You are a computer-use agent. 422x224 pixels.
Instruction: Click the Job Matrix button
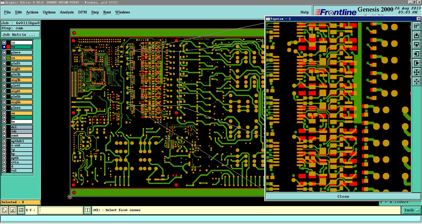click(21, 34)
